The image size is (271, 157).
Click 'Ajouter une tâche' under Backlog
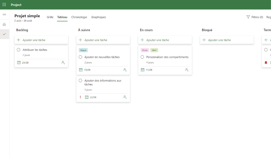pos(41,40)
